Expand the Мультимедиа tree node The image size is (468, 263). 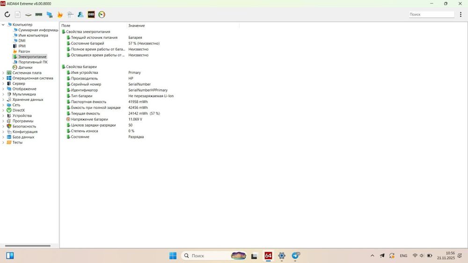pyautogui.click(x=3, y=94)
